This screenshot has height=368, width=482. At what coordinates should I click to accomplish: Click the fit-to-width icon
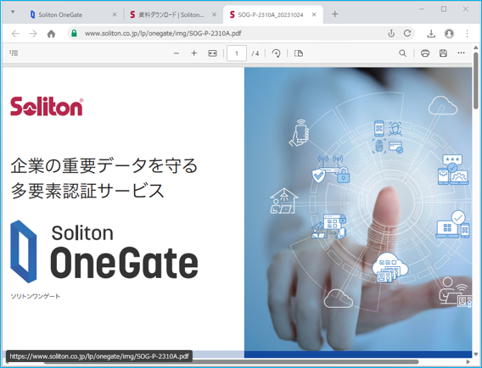(x=212, y=53)
